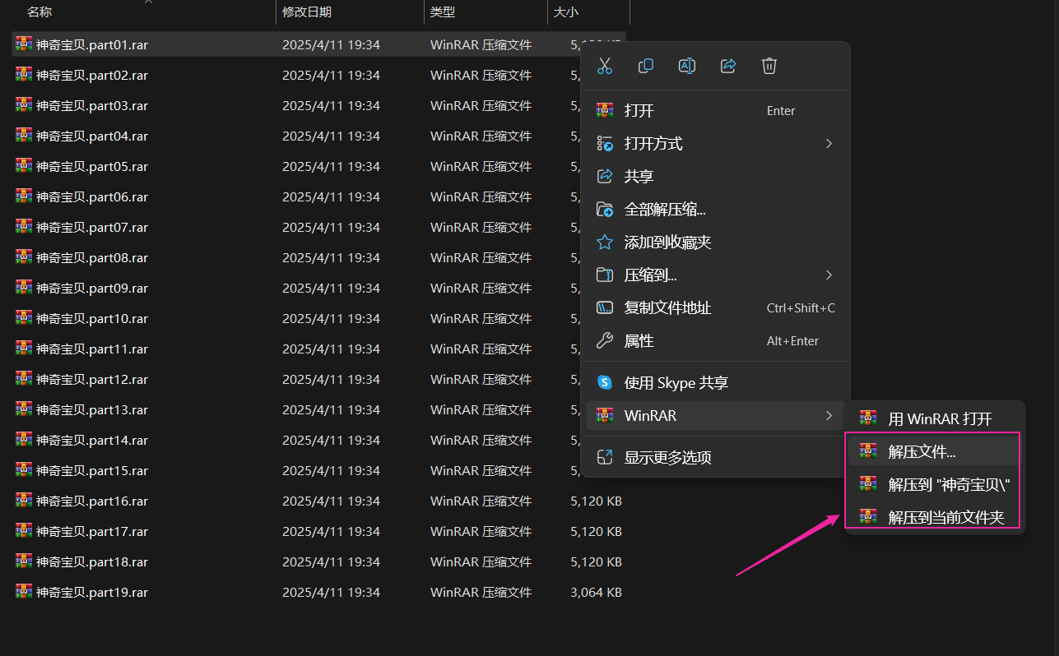Expand the 打开方式 submenu arrow
This screenshot has height=656, width=1059.
click(829, 144)
